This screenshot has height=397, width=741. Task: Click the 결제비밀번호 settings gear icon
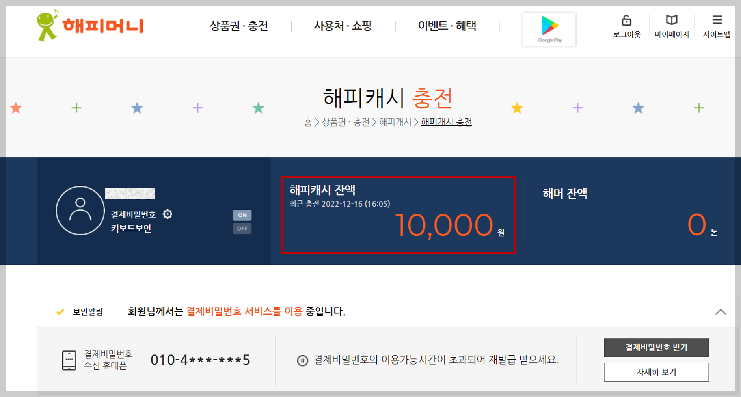pyautogui.click(x=168, y=214)
